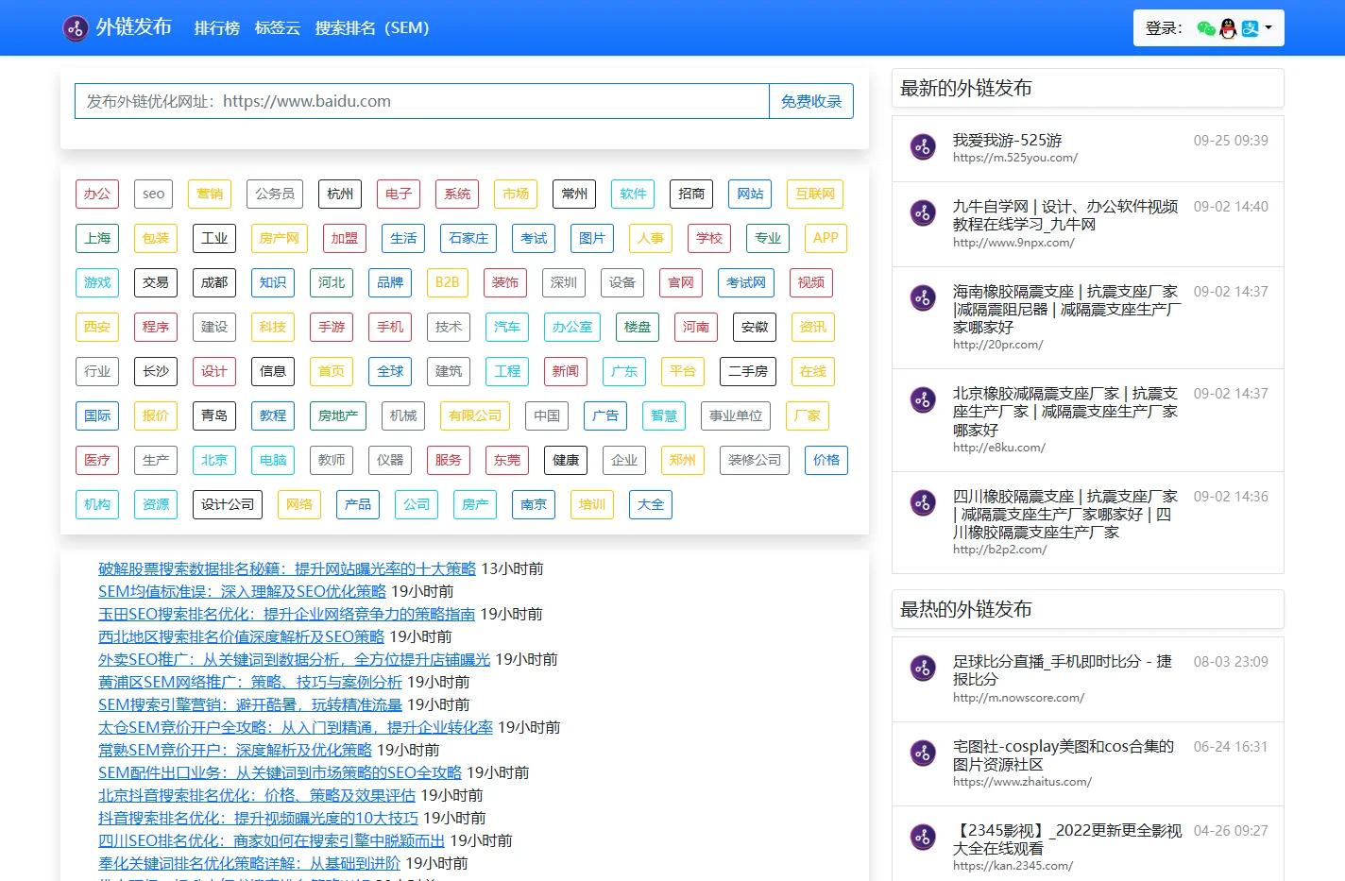Image resolution: width=1345 pixels, height=881 pixels.
Task: Click the 最热的外链发布 section heading
Action: click(966, 609)
